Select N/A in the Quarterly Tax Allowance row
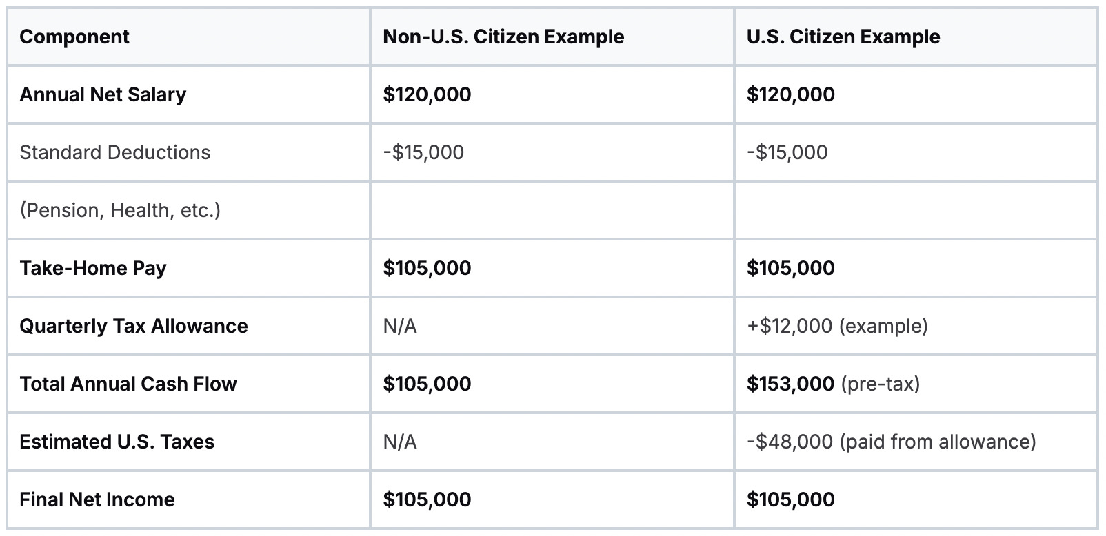This screenshot has height=536, width=1106. click(x=400, y=326)
